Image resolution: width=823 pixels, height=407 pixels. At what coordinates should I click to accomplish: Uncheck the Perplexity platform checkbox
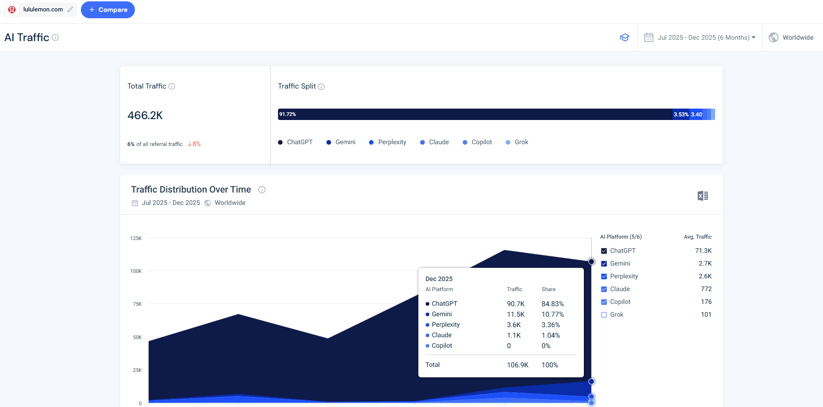pos(604,277)
